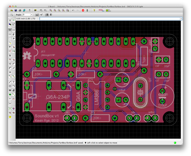Viewport: 191px width, 156px height.
Task: Select the Delete (X) tool
Action: click(x=10, y=47)
